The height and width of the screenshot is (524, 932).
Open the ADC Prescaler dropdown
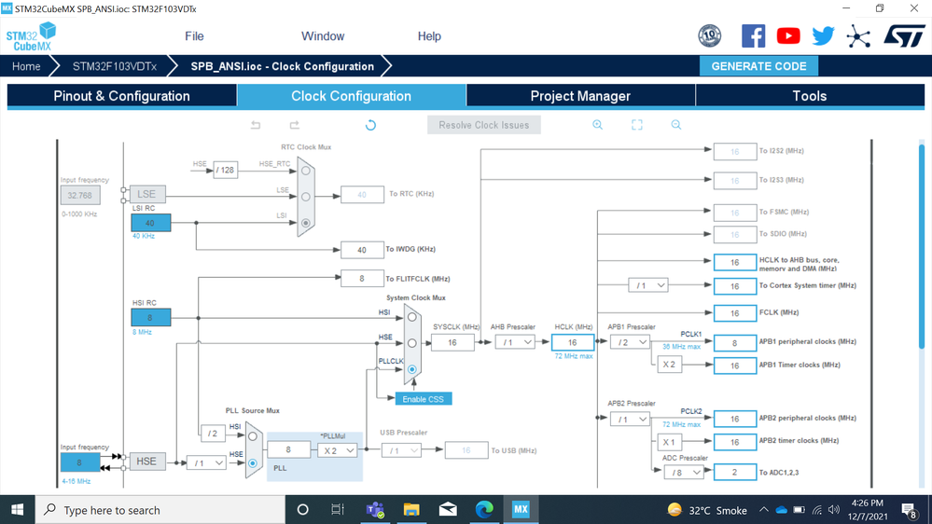[684, 473]
